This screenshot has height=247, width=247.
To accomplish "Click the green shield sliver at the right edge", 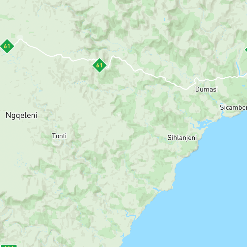I will click(x=246, y=50).
